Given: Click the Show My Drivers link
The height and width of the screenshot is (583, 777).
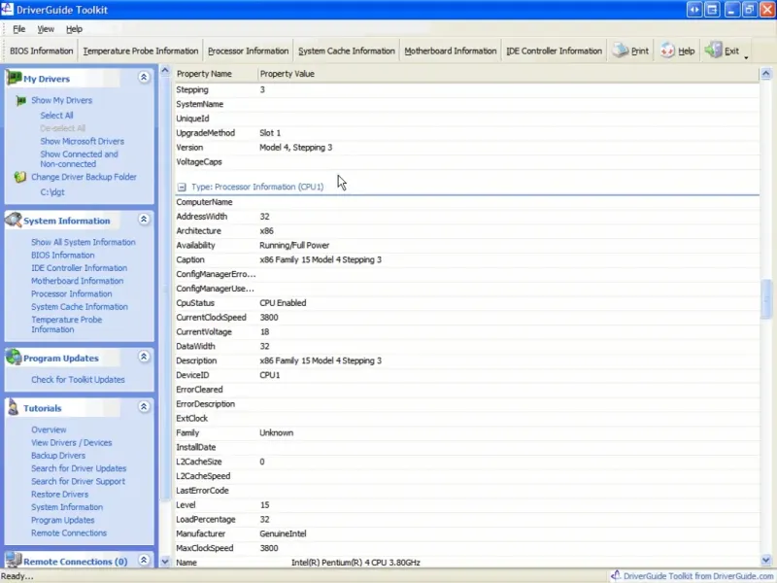Looking at the screenshot, I should [x=61, y=100].
